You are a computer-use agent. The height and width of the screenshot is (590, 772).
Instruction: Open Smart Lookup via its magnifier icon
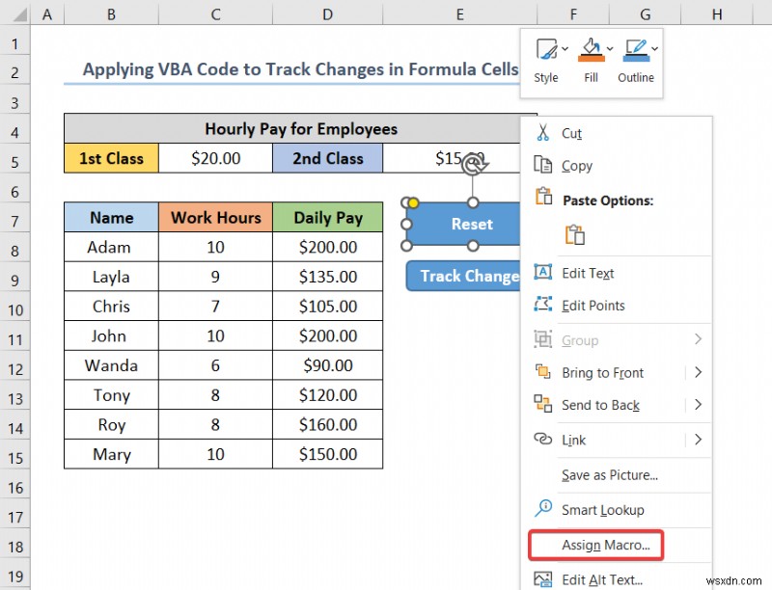pyautogui.click(x=543, y=509)
